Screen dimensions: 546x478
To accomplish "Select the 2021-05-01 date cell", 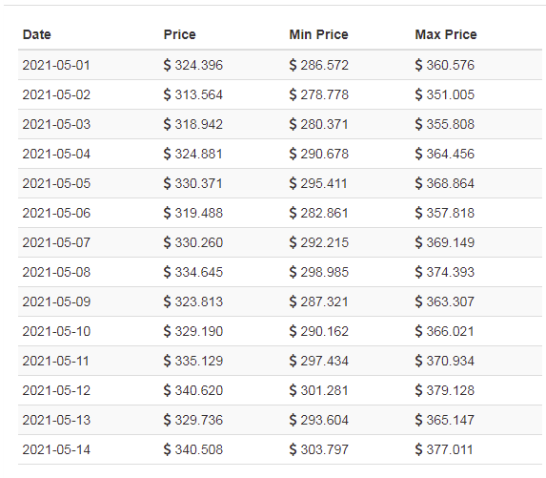I will (56, 65).
